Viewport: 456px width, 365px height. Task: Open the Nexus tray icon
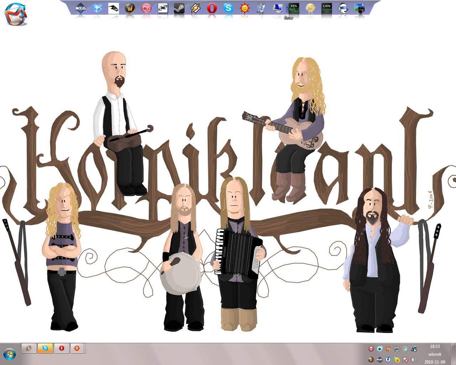tap(380, 360)
